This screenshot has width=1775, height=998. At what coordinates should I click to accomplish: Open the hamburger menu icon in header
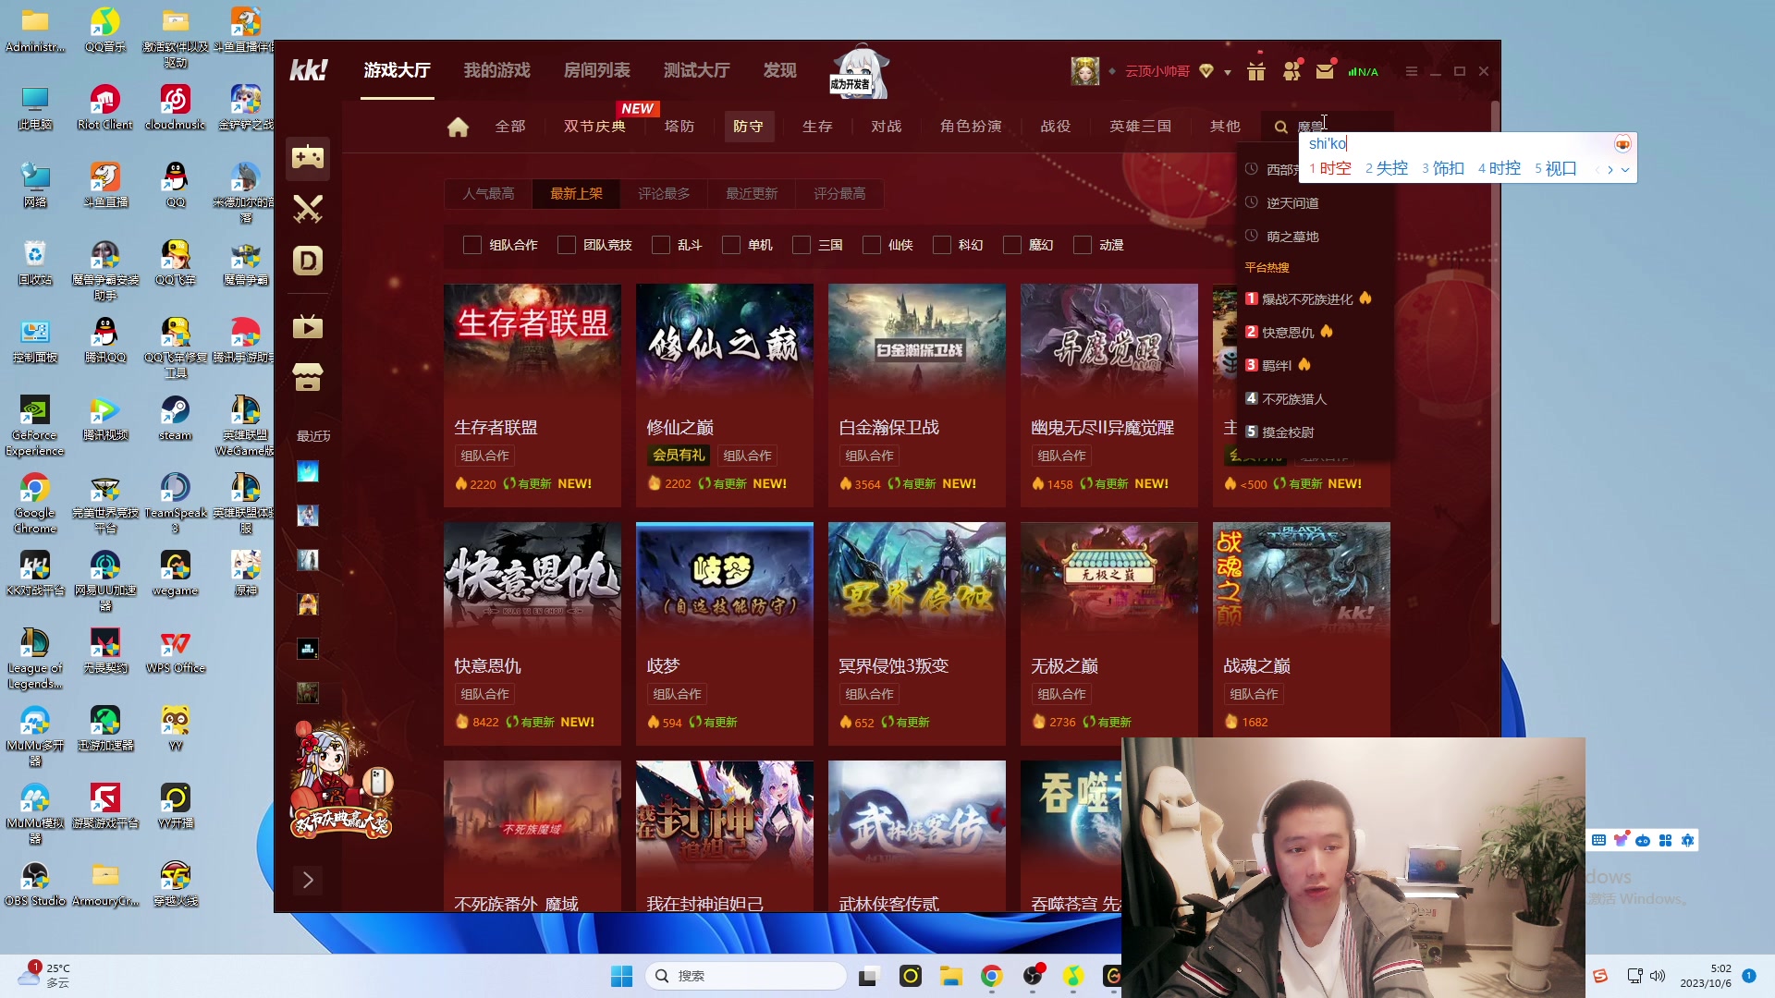(x=1411, y=71)
